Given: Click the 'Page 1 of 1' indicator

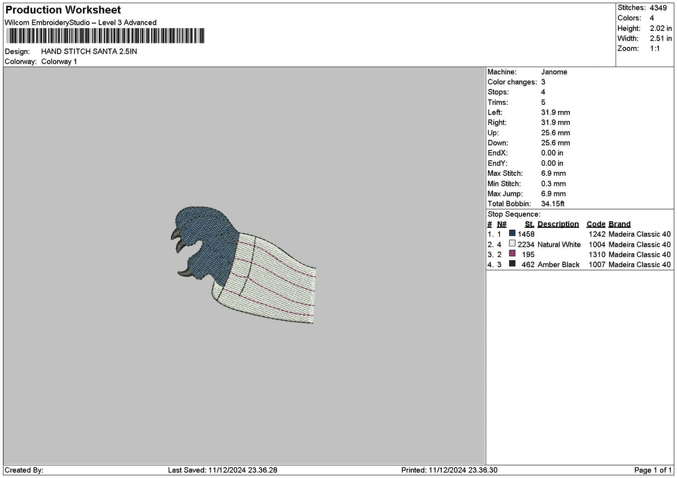Looking at the screenshot, I should [653, 470].
